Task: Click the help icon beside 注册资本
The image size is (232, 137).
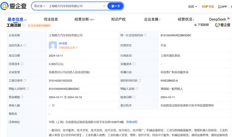Action: point(22,64)
